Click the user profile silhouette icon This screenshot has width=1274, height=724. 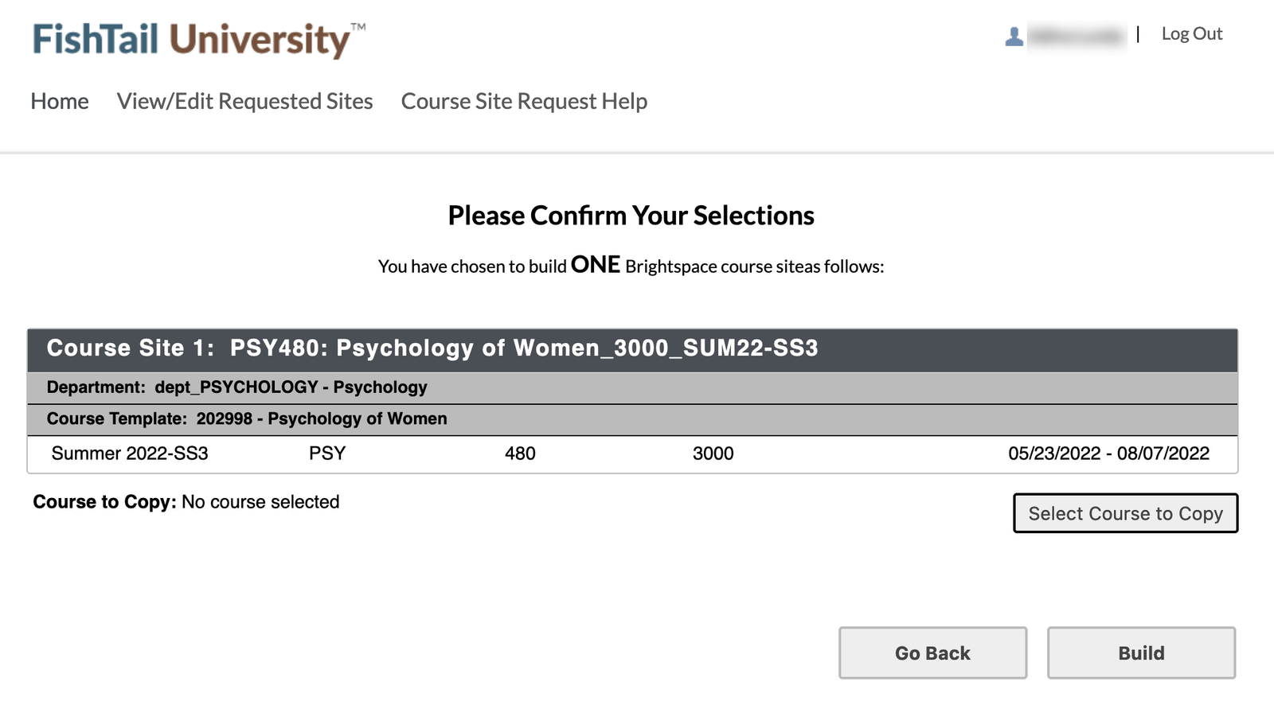[1014, 36]
